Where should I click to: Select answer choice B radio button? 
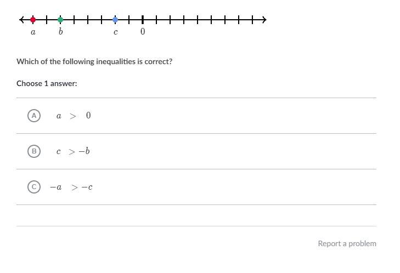pyautogui.click(x=34, y=151)
